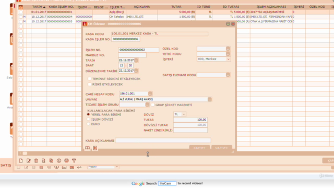Click the İŞYERİ column header

point(299,7)
